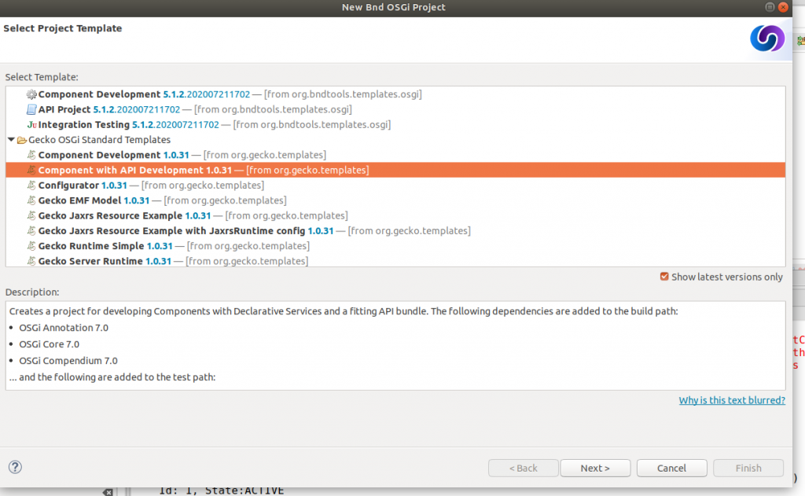Click the description line 'OSGi Annotation 7.0'
Viewport: 805px width, 496px height.
(64, 328)
